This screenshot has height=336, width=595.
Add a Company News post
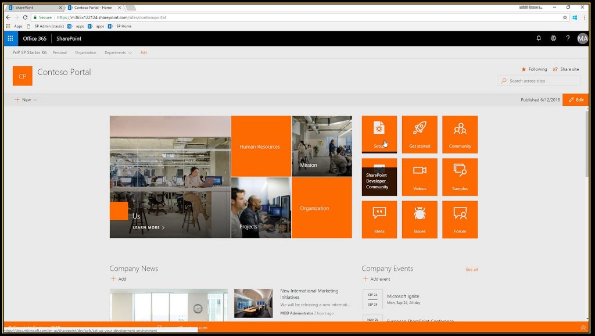pyautogui.click(x=119, y=278)
